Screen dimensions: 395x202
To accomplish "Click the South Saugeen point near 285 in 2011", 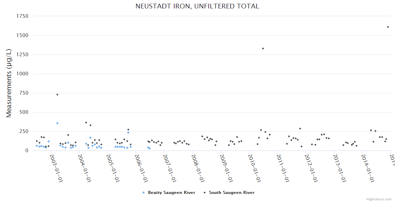I will click(300, 129).
